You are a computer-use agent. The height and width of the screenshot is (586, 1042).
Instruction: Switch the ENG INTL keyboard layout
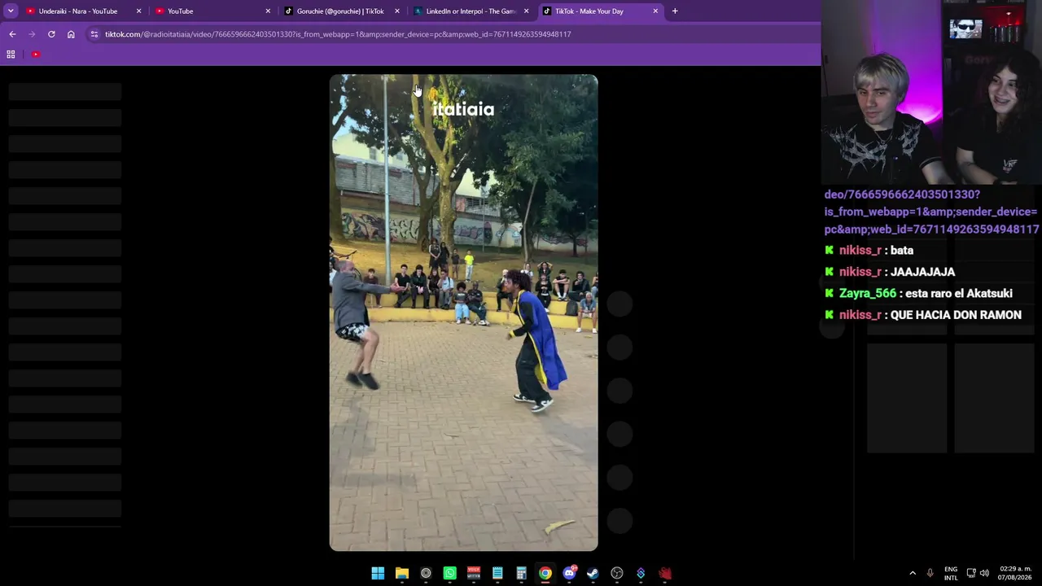click(x=951, y=574)
